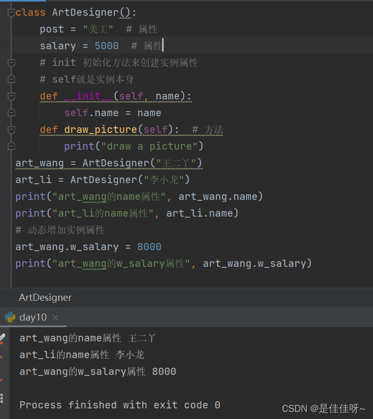Collapse the __init__ method fold marker
This screenshot has height=419, width=373.
coord(11,96)
